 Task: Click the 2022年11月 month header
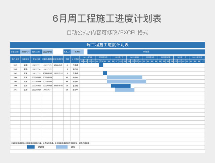coord(181,57)
